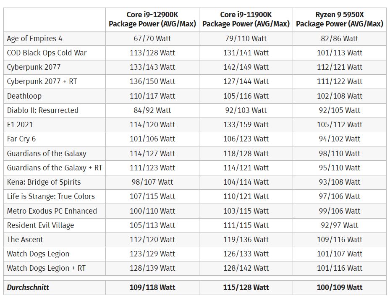Click the 101/116 Watt cell
The height and width of the screenshot is (303, 390).
coord(340,268)
